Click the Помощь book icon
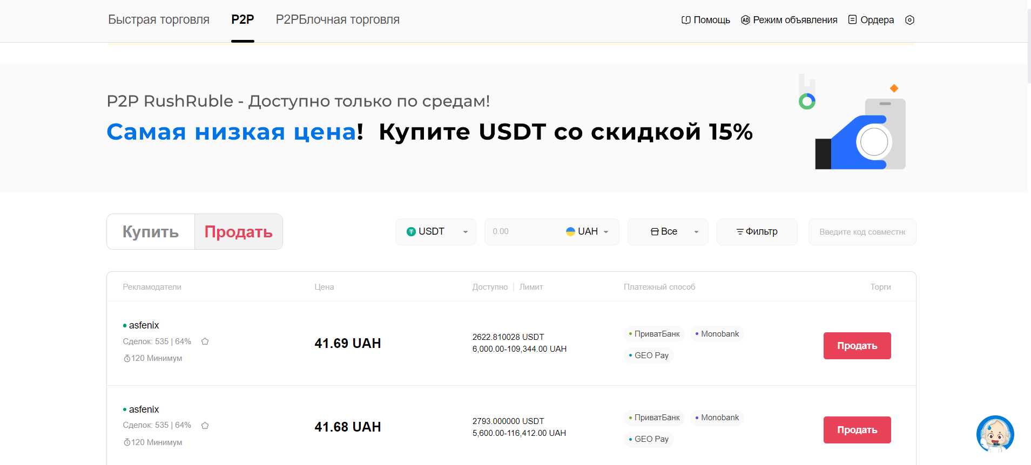The height and width of the screenshot is (465, 1031). pos(686,20)
